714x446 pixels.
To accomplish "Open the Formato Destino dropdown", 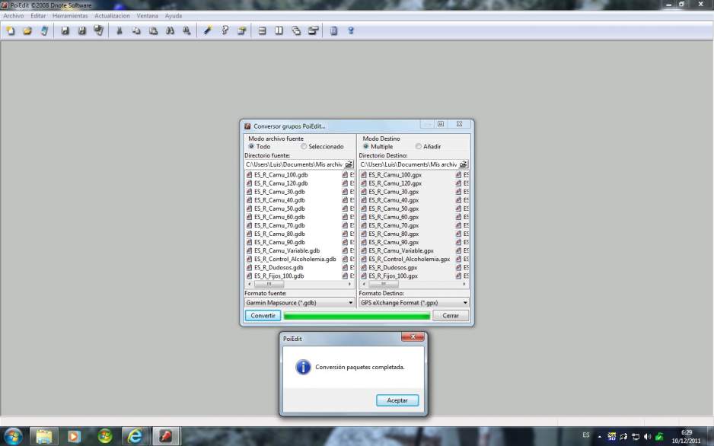I will pos(413,302).
